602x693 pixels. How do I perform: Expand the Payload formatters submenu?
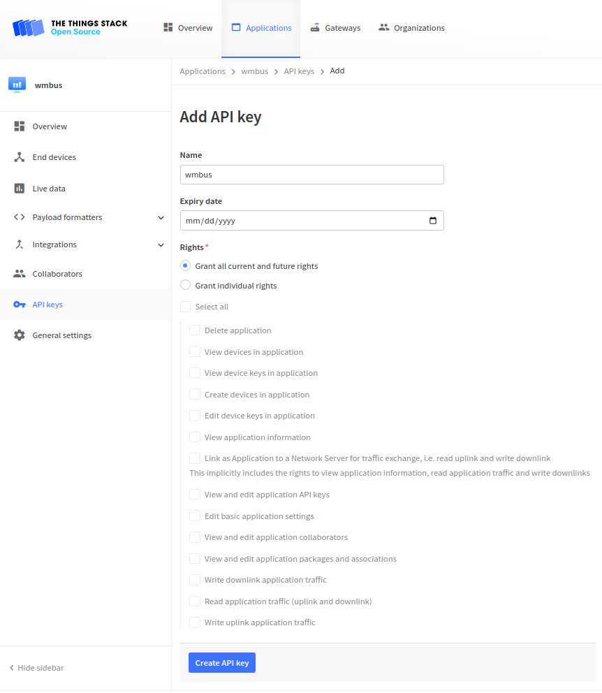pos(160,217)
